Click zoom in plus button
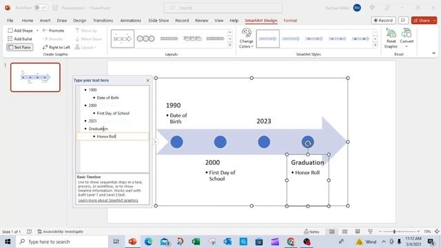The height and width of the screenshot is (248, 441). click(x=418, y=231)
